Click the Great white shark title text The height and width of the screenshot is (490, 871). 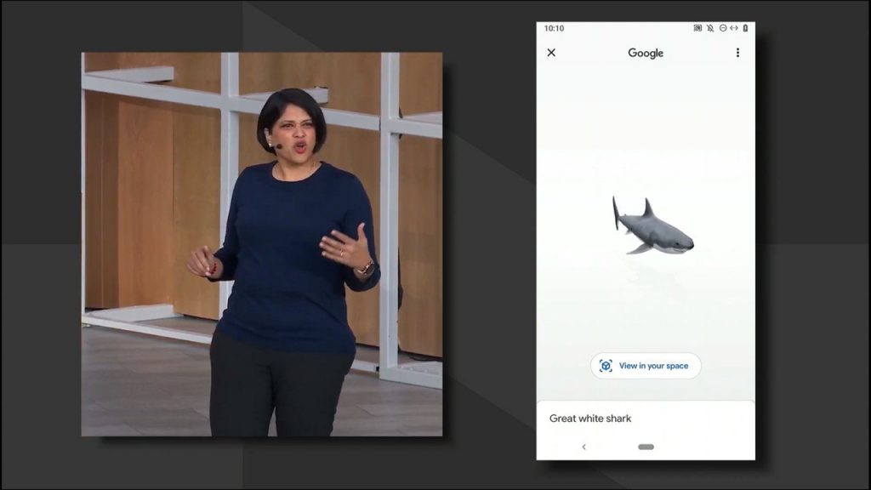point(590,419)
